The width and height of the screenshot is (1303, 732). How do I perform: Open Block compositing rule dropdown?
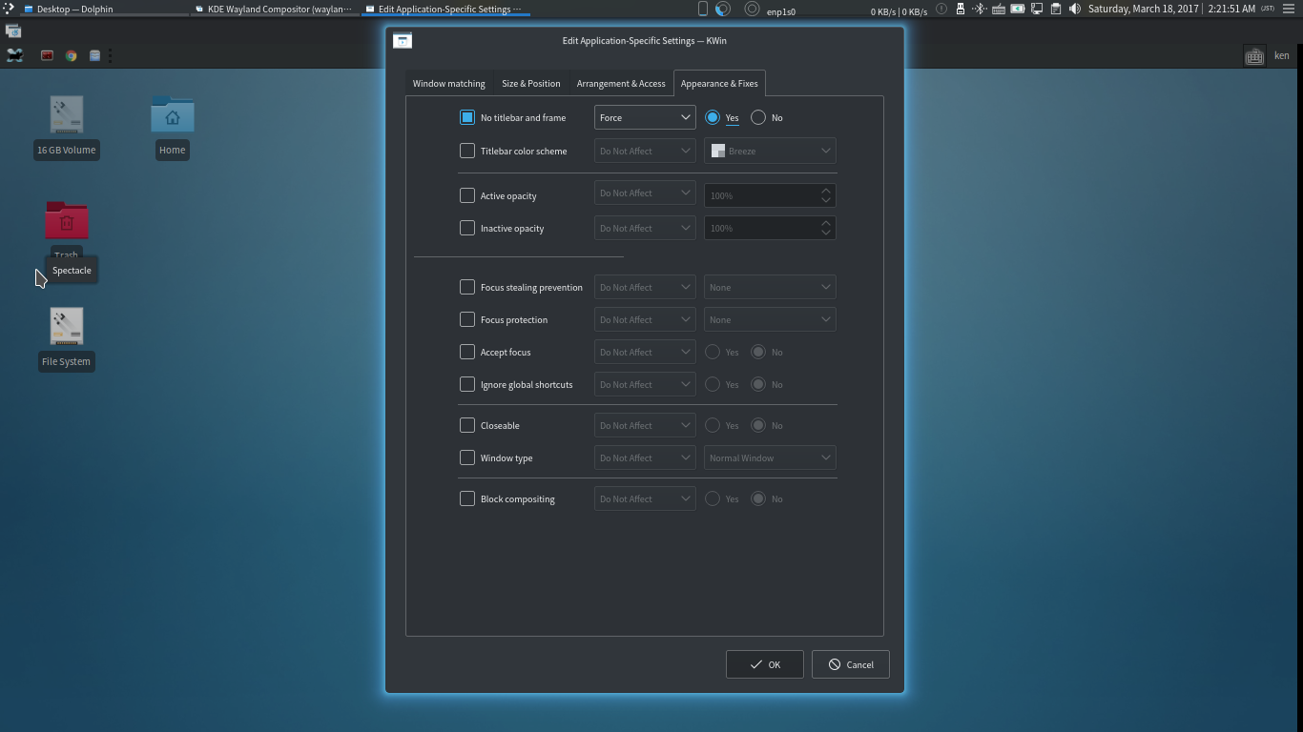(x=645, y=498)
